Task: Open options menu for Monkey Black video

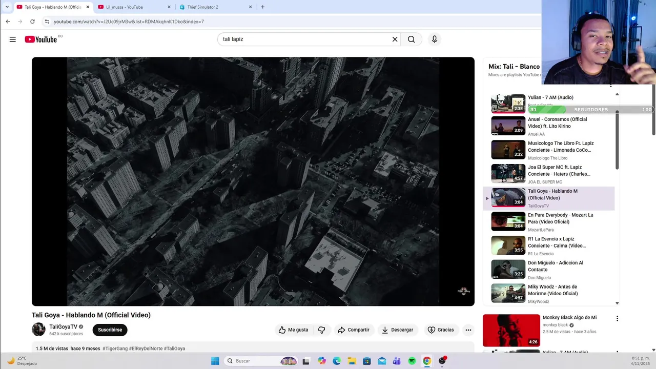Action: (x=617, y=318)
